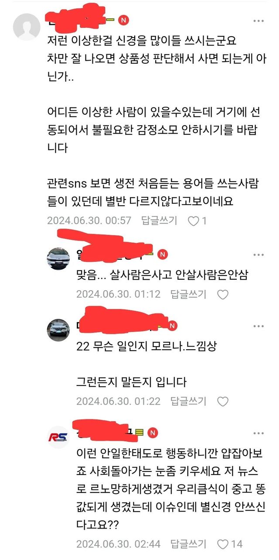
Task: Click the red N badge on 01:22 reply
Action: [x=173, y=326]
